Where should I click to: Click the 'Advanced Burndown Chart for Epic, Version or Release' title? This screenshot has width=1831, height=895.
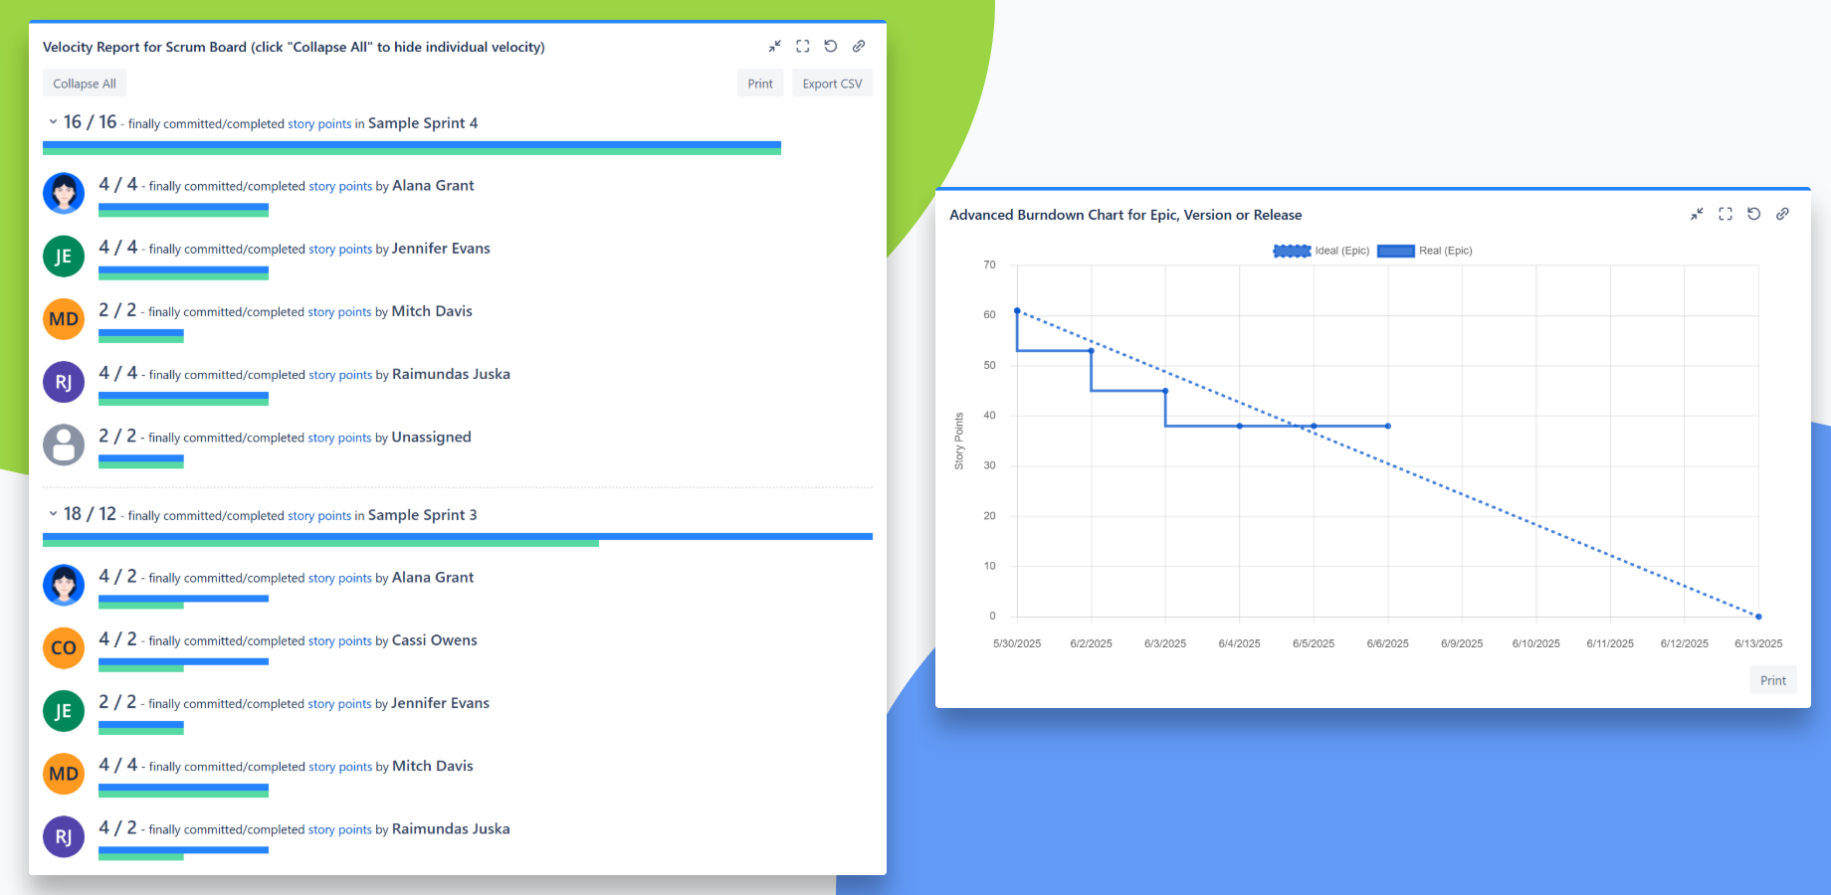click(x=1125, y=215)
